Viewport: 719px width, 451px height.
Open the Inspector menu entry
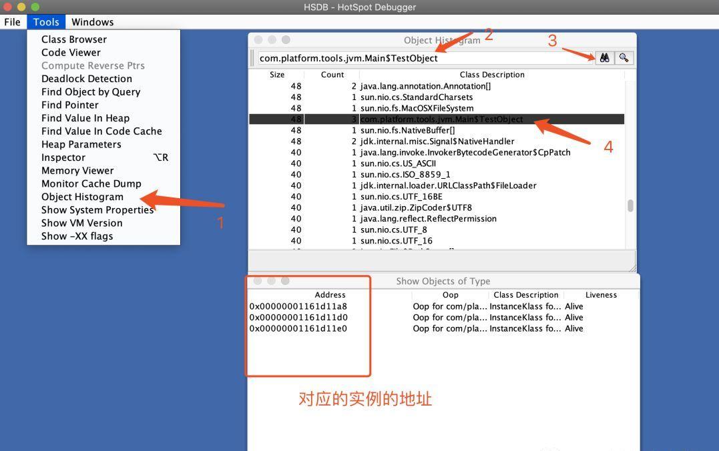coord(103,157)
